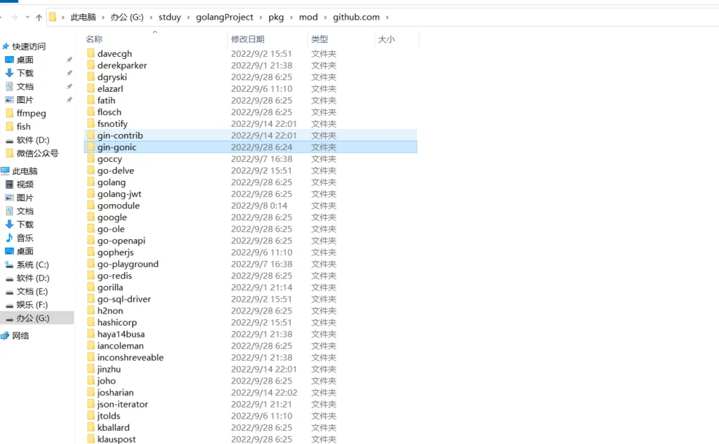
Task: Click 办公 (G:) breadcrumb segment
Action: click(127, 18)
